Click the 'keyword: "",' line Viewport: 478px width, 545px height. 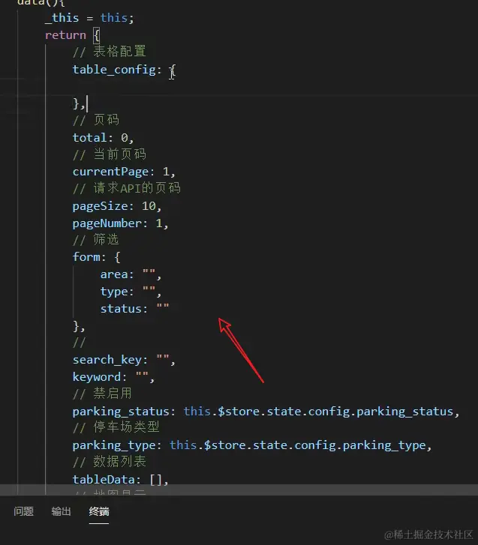tap(113, 377)
